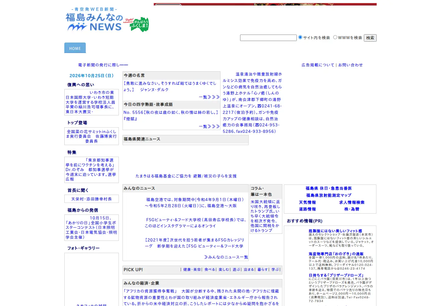
Task: Open たまきはる福島基金 support link
Action: tap(186, 176)
